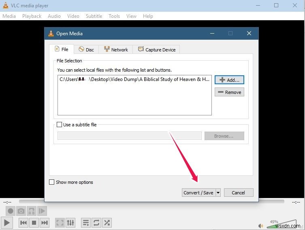Click VLC cone icon in Open Media title
The width and height of the screenshot is (305, 230).
51,33
